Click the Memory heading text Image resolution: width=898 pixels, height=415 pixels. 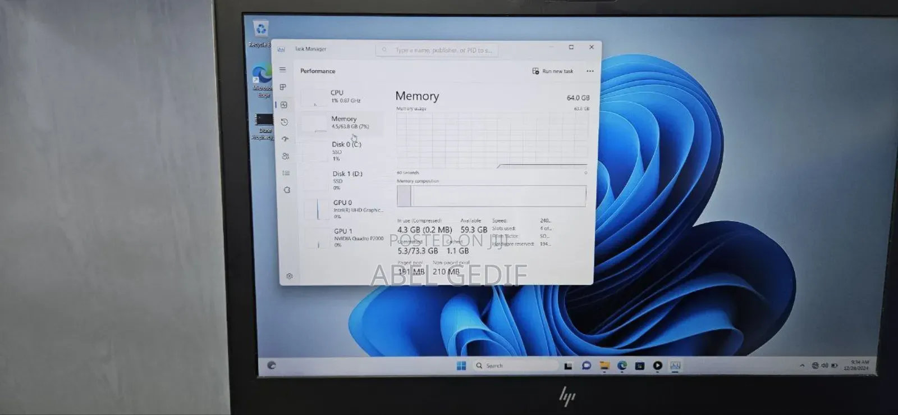417,96
